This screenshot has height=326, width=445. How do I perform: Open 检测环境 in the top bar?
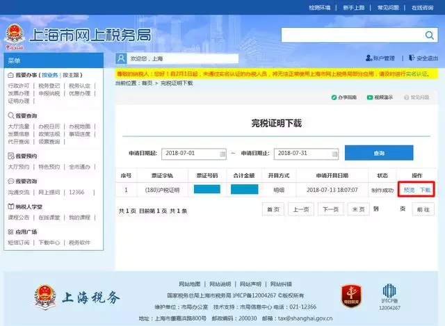click(x=320, y=8)
